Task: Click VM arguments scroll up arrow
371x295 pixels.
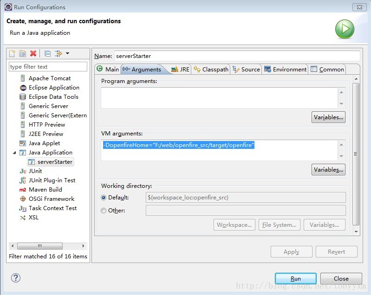Action: [x=341, y=145]
